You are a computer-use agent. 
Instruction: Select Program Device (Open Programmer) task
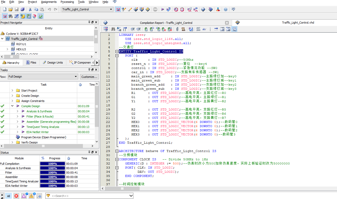[x=44, y=137]
